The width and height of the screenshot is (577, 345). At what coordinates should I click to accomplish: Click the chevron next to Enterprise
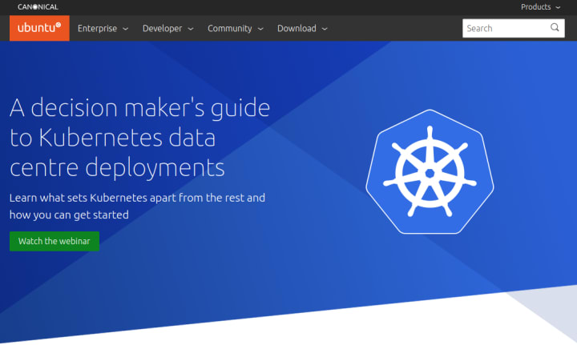(126, 29)
